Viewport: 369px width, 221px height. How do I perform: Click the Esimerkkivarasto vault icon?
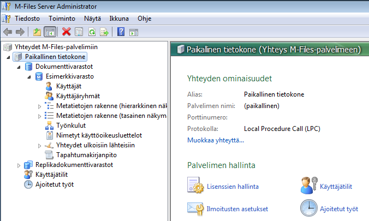point(39,76)
